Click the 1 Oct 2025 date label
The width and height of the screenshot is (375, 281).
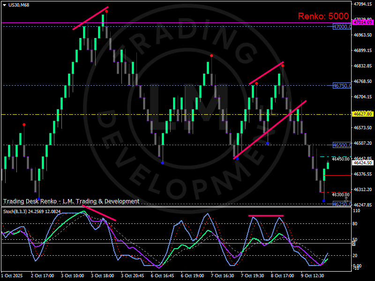(12, 276)
